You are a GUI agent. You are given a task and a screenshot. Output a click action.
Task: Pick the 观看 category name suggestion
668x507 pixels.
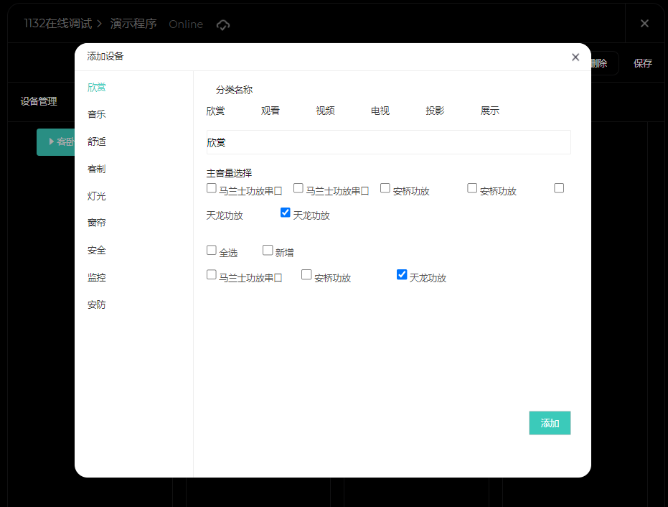pos(271,111)
